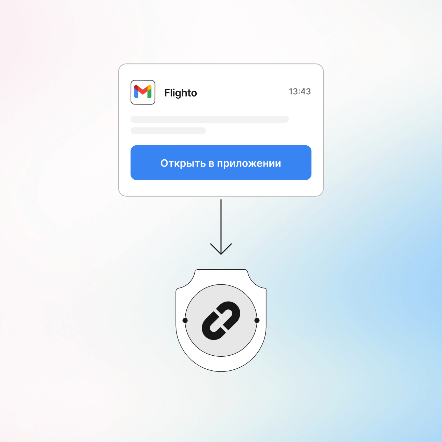Click the downward arrow's arrowhead

tap(221, 249)
